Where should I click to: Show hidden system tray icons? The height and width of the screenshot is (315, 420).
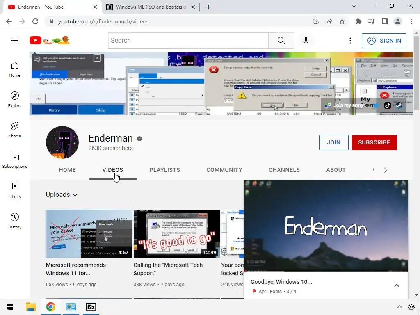[399, 307]
